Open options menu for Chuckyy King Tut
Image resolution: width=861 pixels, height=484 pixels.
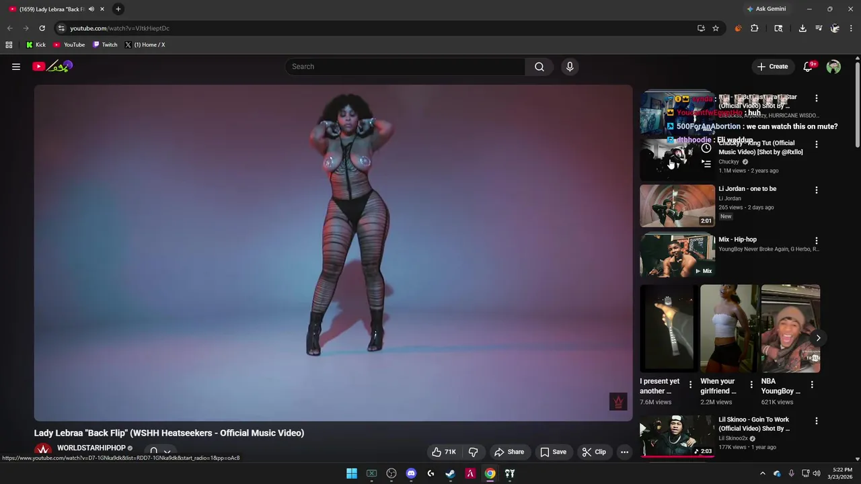click(817, 145)
